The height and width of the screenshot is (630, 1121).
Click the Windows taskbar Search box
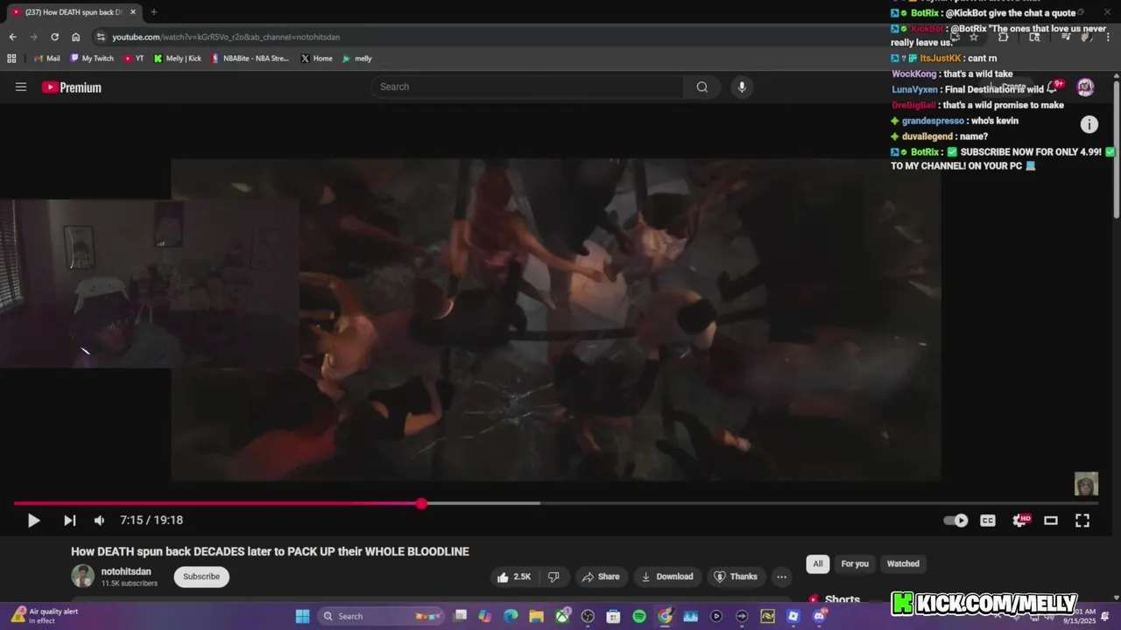(x=383, y=616)
